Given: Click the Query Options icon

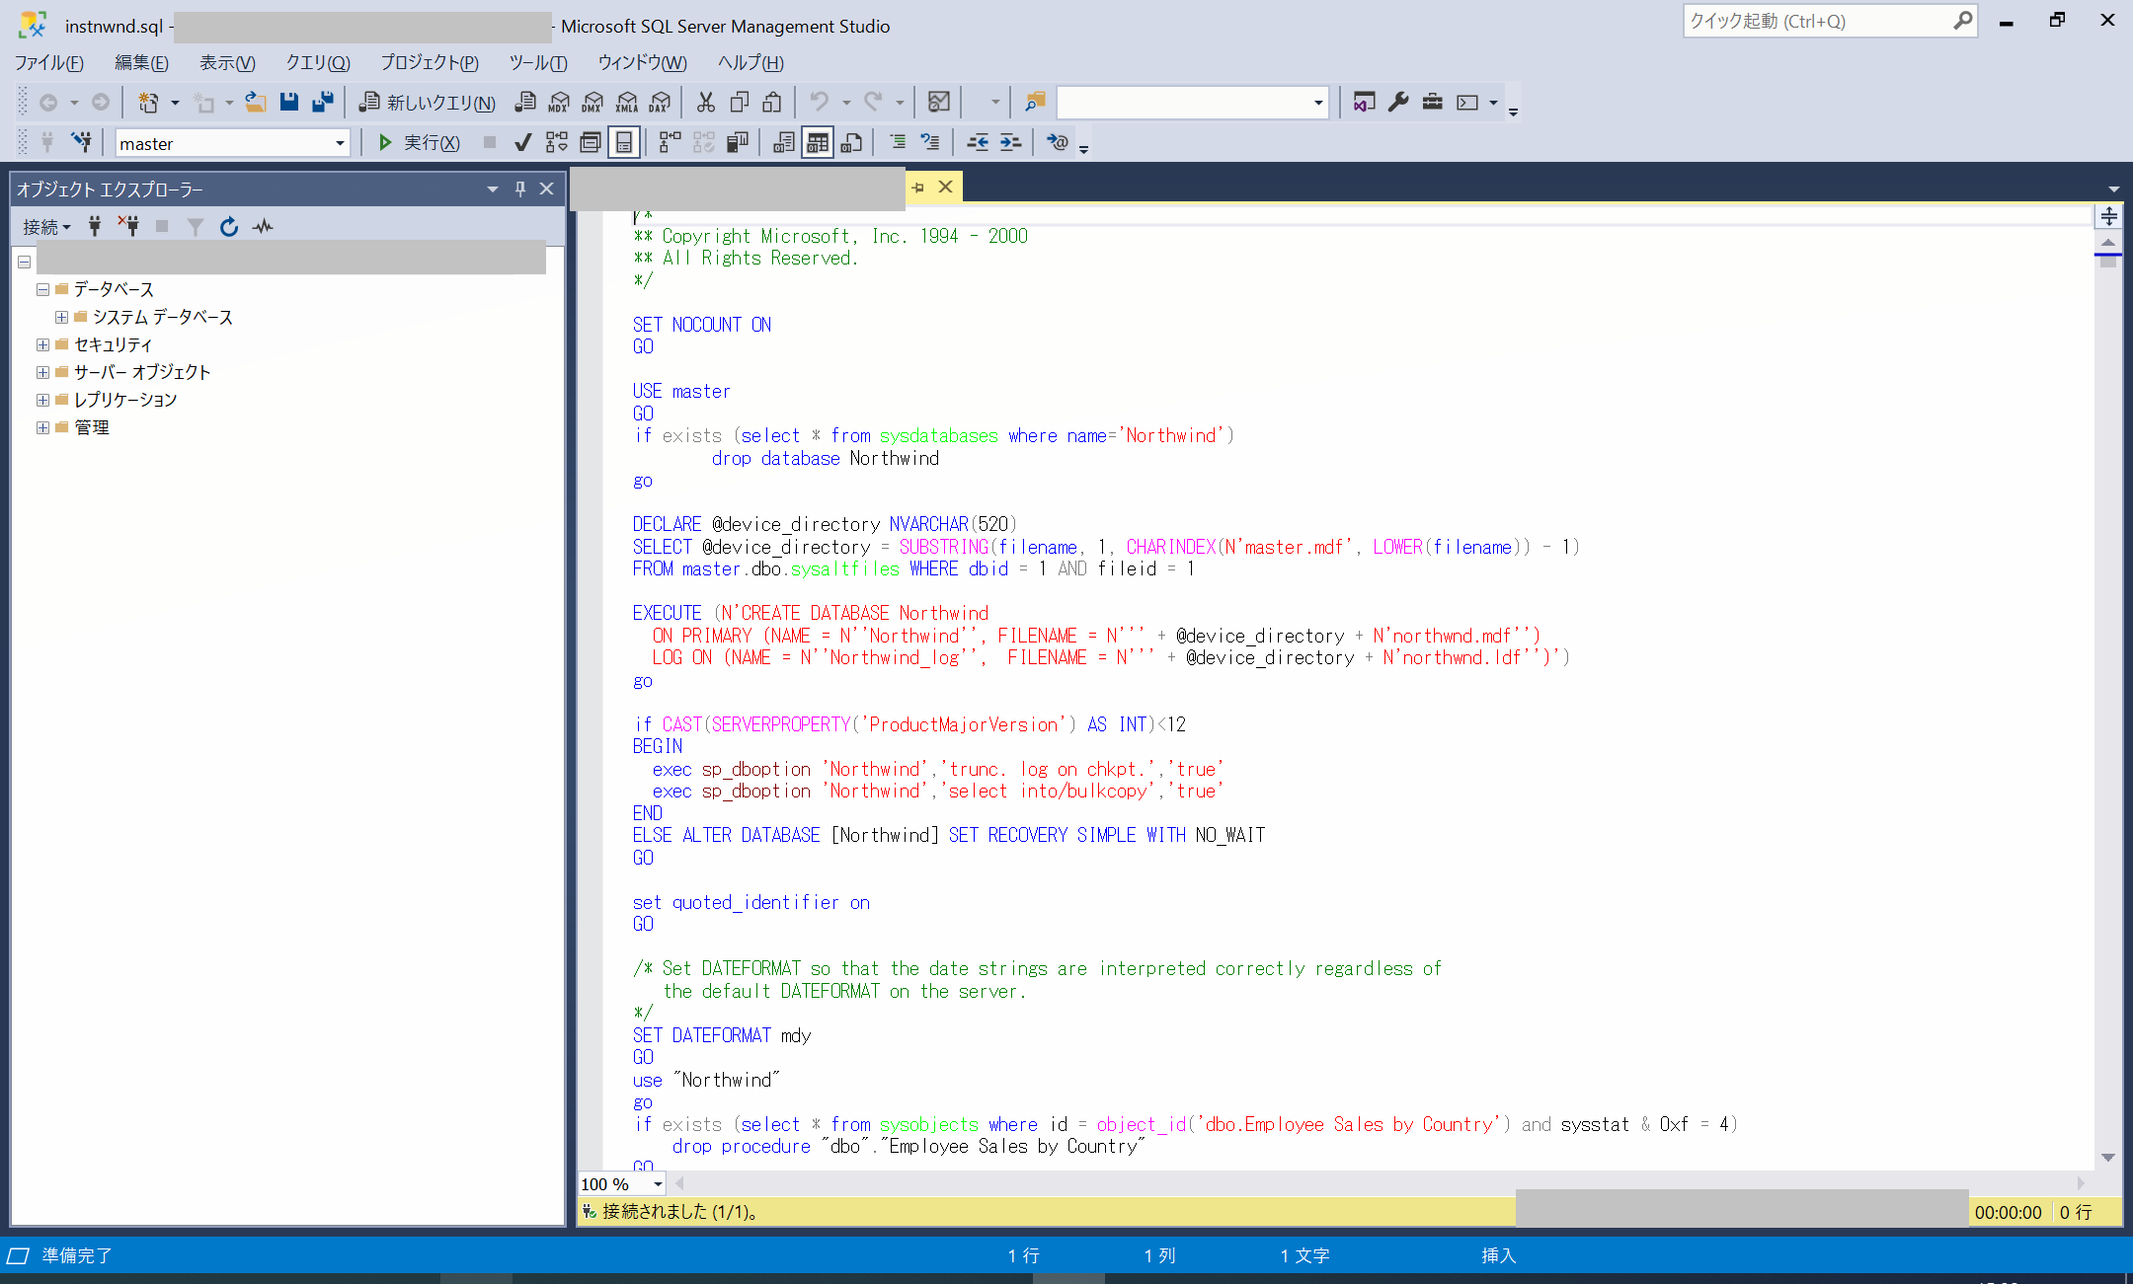Looking at the screenshot, I should coord(591,143).
